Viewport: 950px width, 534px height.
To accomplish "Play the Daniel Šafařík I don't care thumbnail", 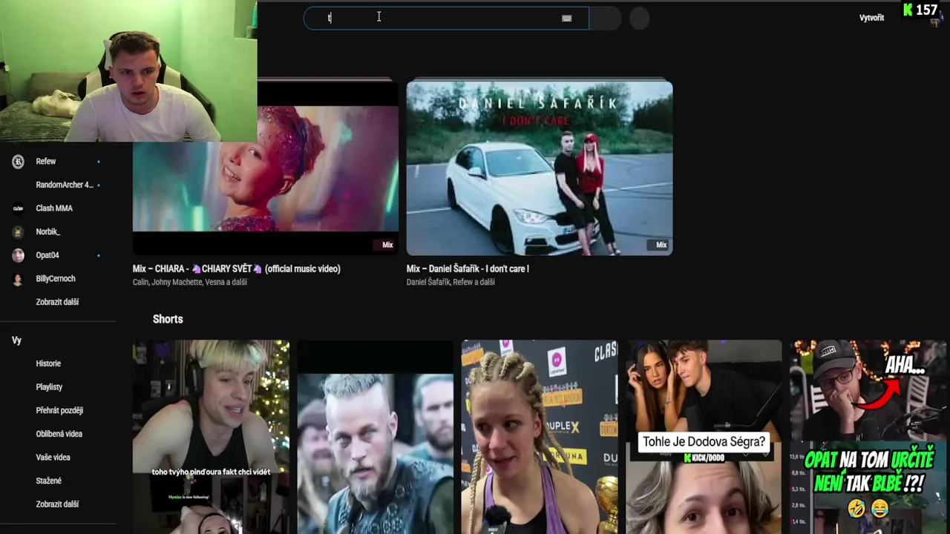I will click(x=540, y=168).
